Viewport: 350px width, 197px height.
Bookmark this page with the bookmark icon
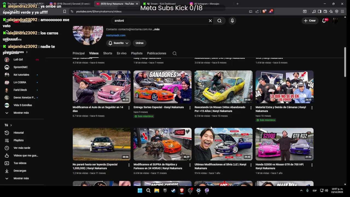pos(65,11)
